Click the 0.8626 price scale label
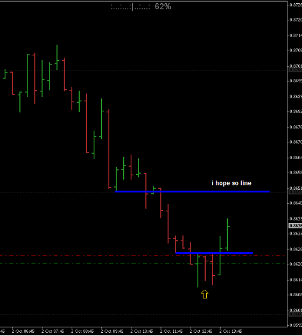Screen dimensions: 302x336 coord(296,249)
